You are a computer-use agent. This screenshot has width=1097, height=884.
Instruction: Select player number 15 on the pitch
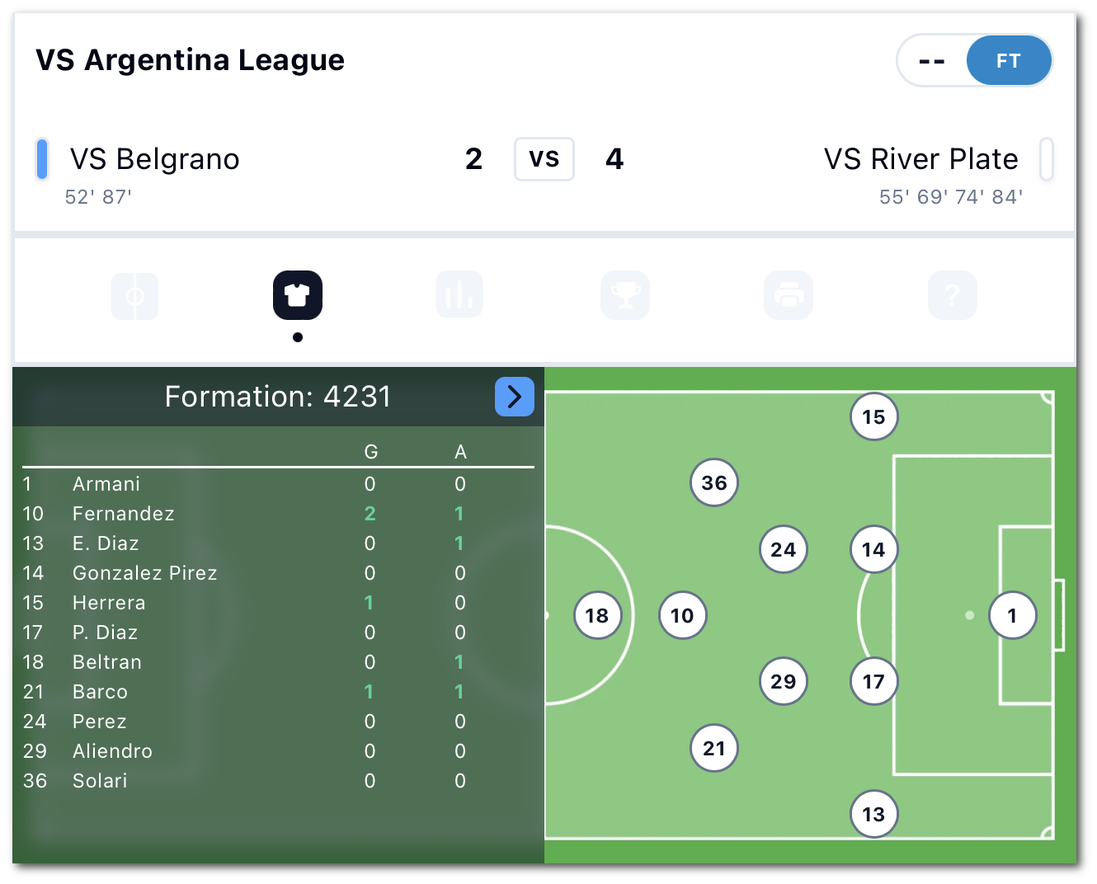(873, 417)
